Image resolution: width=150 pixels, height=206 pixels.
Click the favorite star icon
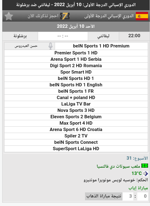9,16
